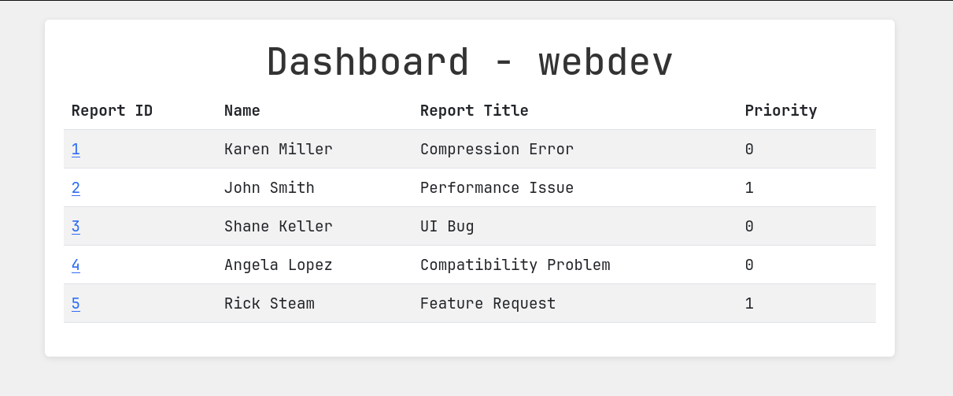Select the Angela Lopez name cell
This screenshot has width=953, height=396.
click(278, 265)
